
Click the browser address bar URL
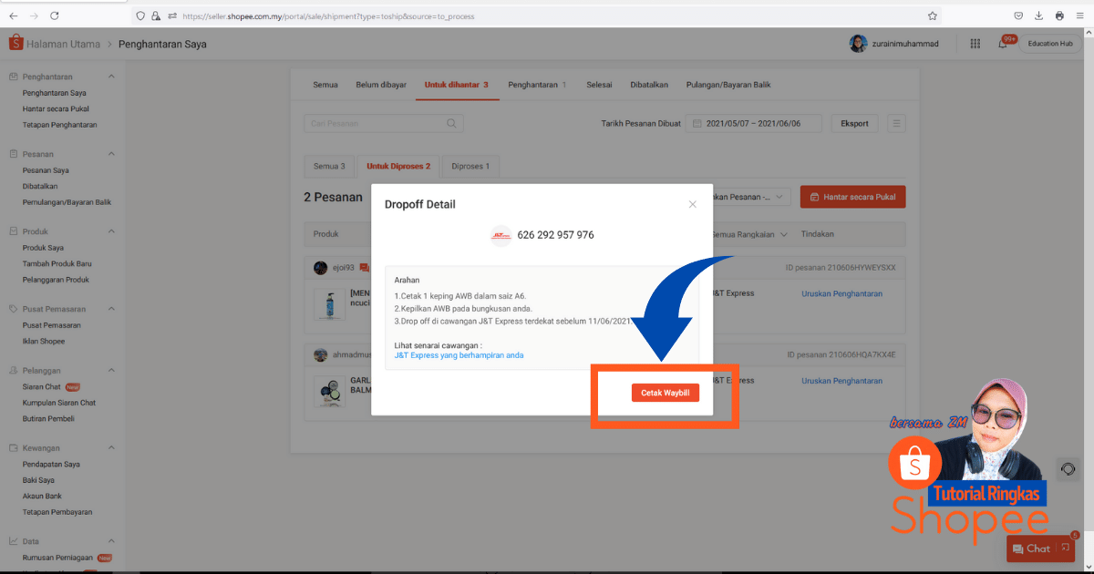coord(328,15)
